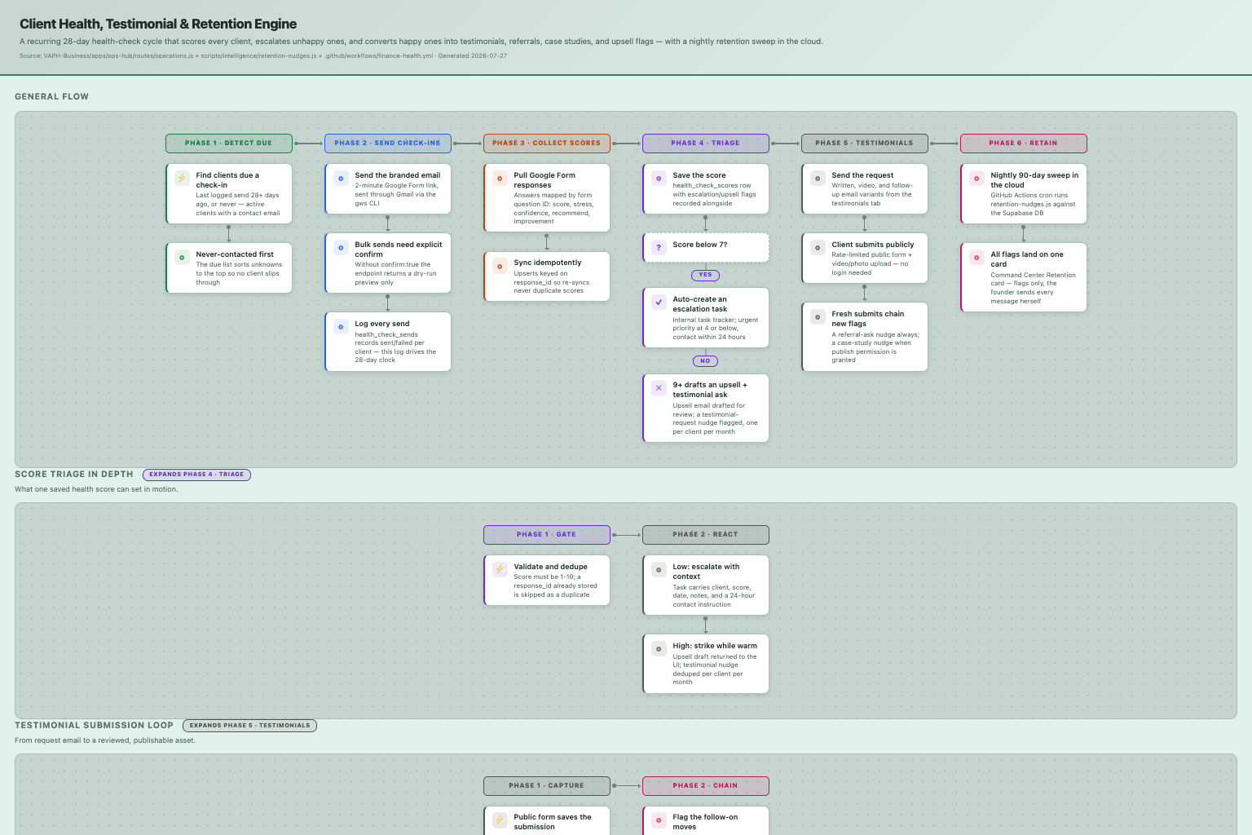Click the lightning icon on 'Validate and dedupe'

(500, 569)
